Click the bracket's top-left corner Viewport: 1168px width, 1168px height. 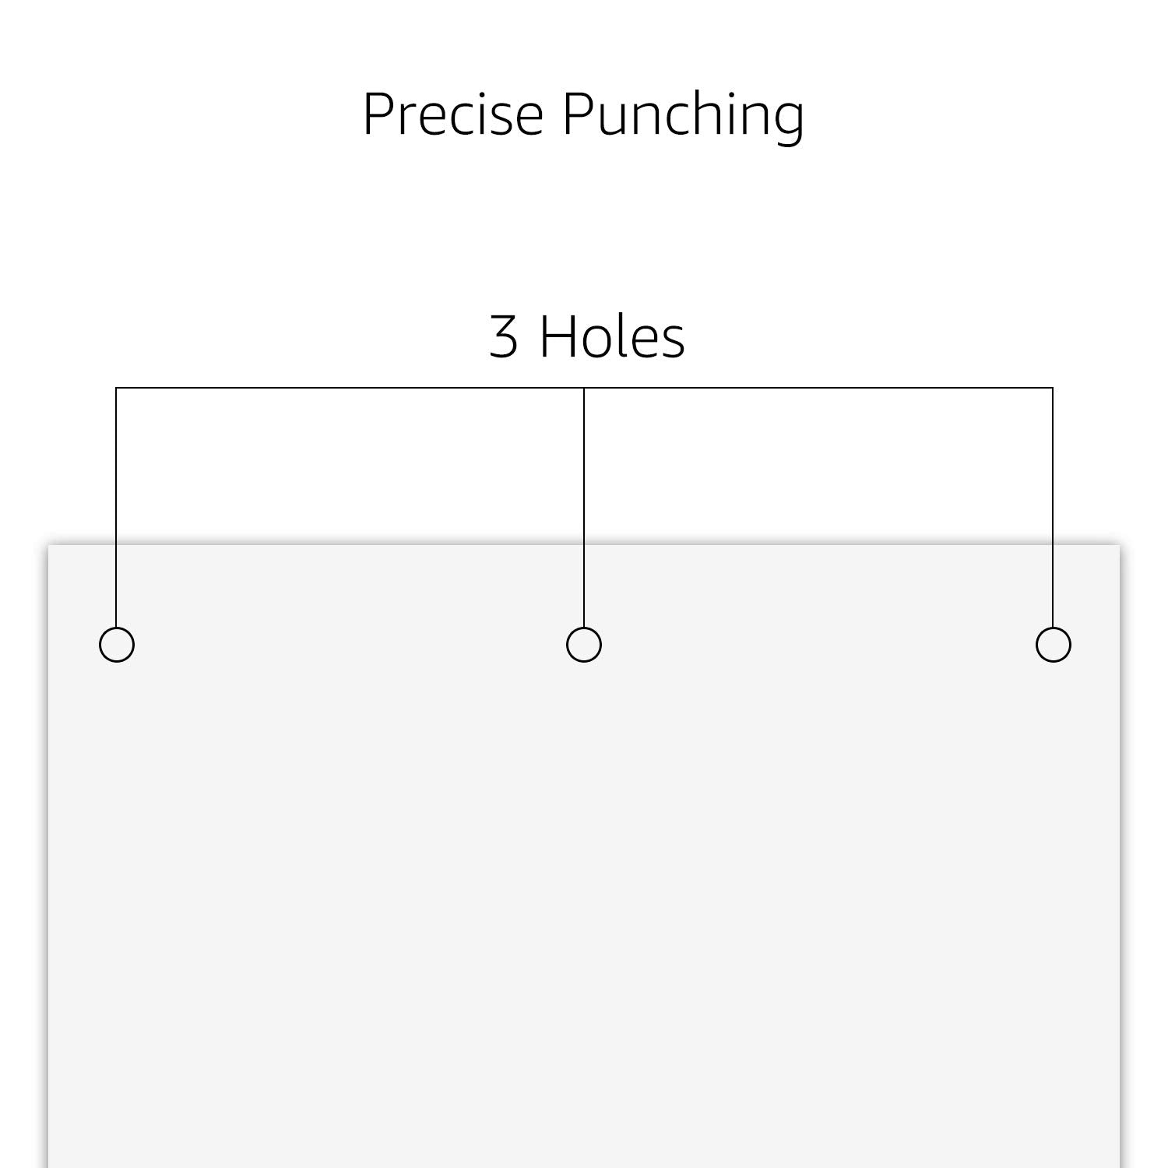[x=116, y=388]
